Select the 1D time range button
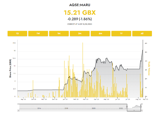Image resolution: width=156 pixels, height=114 pixels. (x=17, y=34)
